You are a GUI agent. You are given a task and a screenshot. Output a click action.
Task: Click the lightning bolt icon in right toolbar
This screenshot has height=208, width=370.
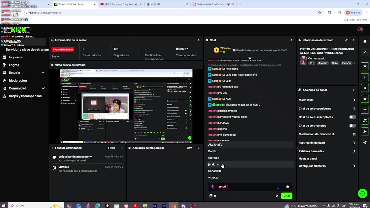(x=365, y=77)
